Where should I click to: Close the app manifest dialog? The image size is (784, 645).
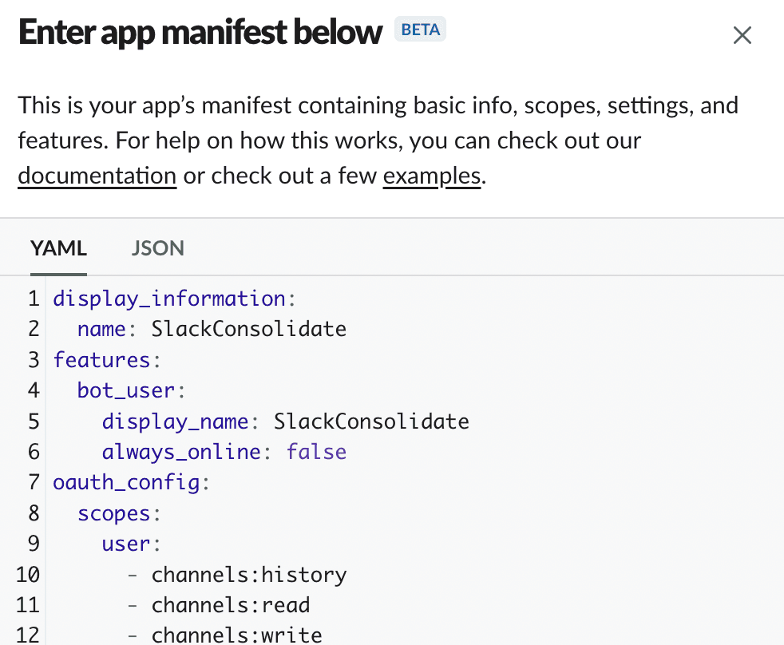[x=742, y=36]
